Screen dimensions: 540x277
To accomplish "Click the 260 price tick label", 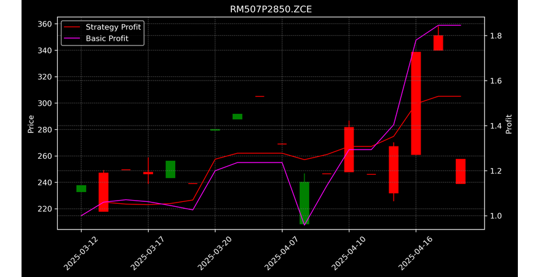I will (46, 156).
